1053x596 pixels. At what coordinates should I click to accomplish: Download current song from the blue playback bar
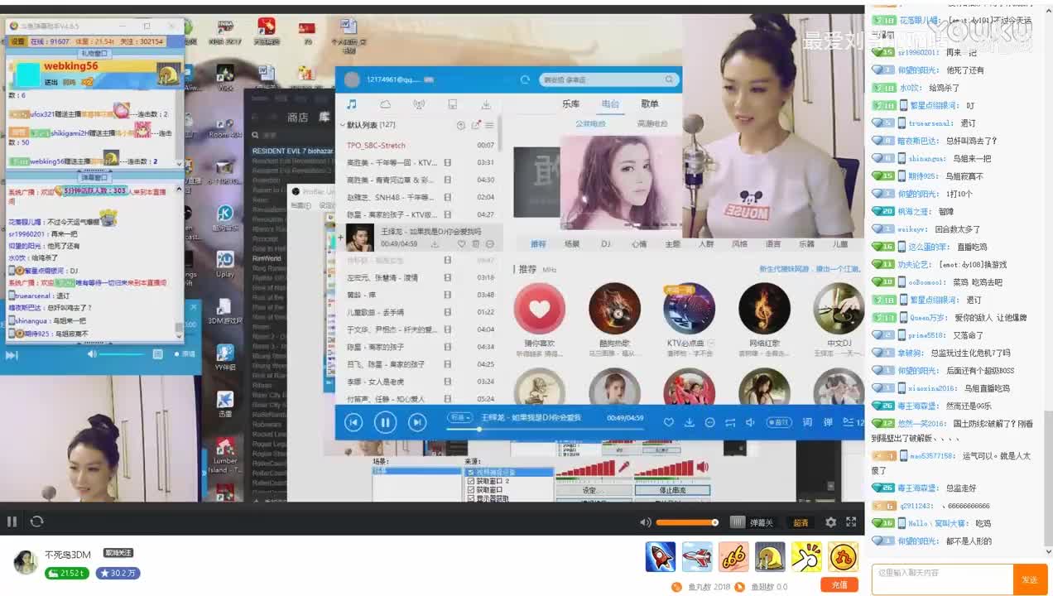coord(689,422)
